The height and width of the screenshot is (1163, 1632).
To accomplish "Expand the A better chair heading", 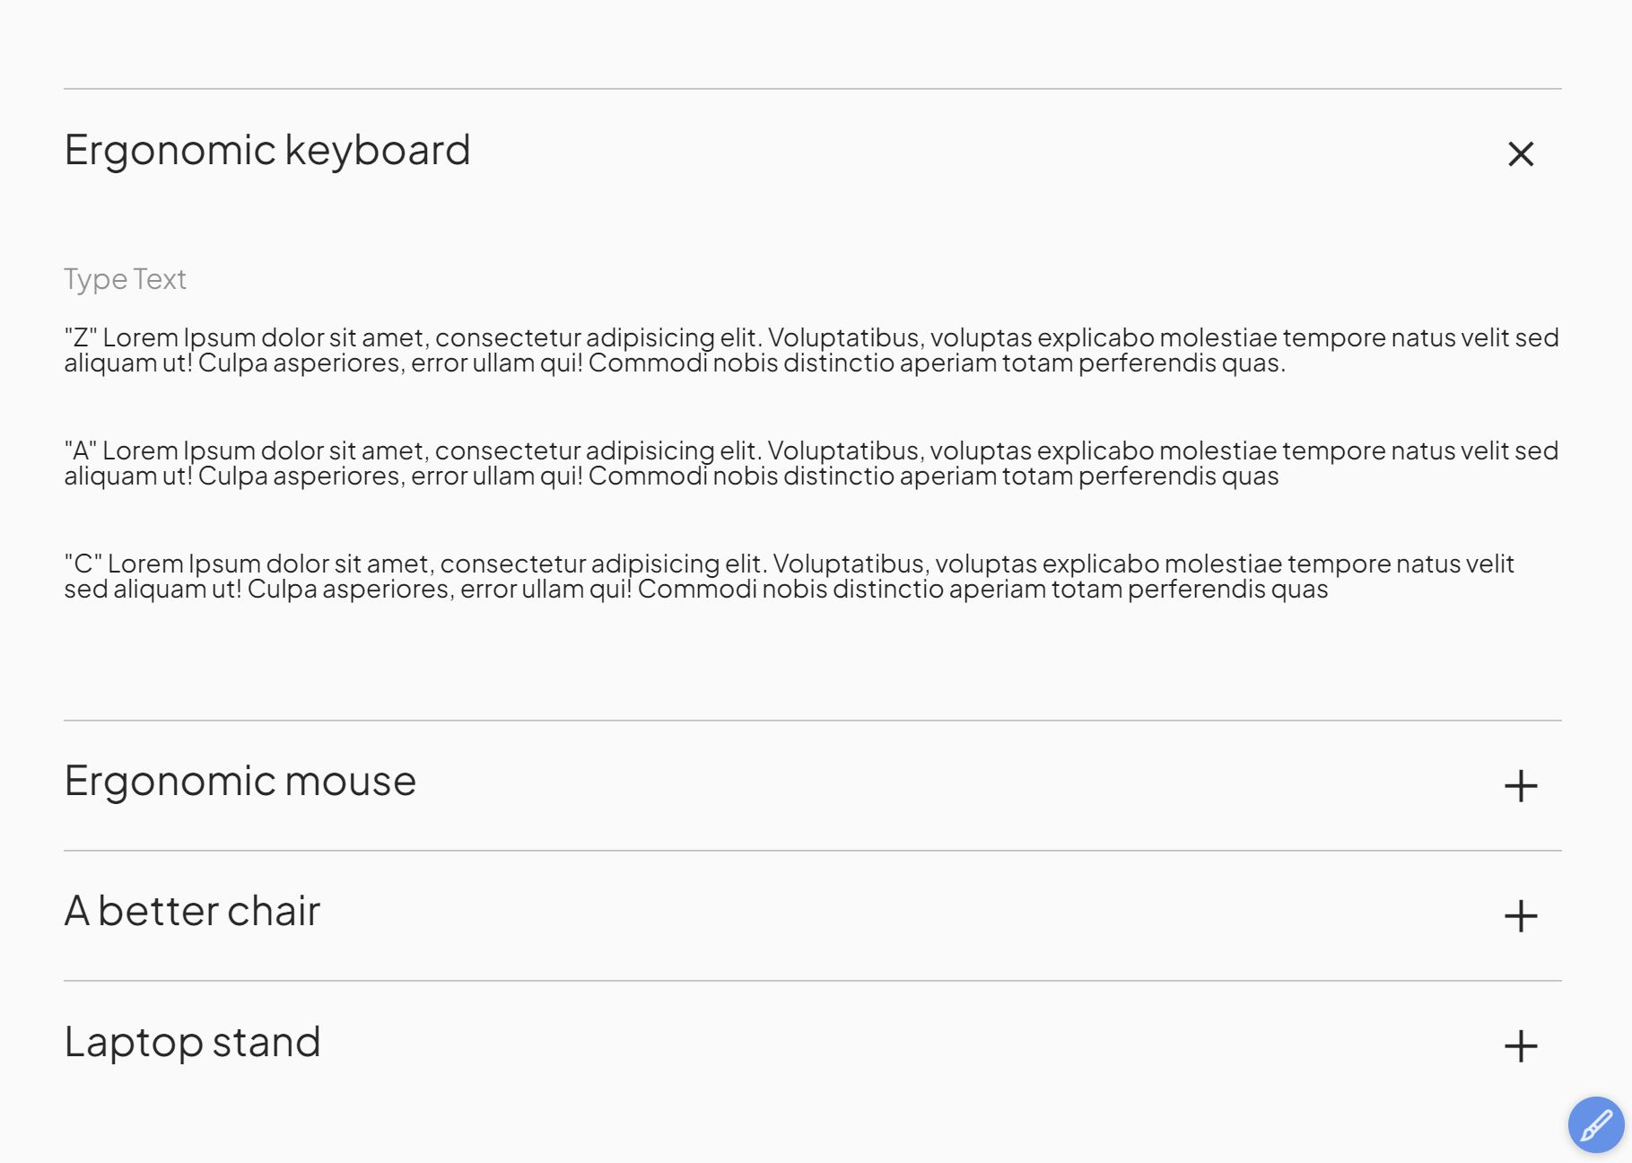I will coord(192,911).
